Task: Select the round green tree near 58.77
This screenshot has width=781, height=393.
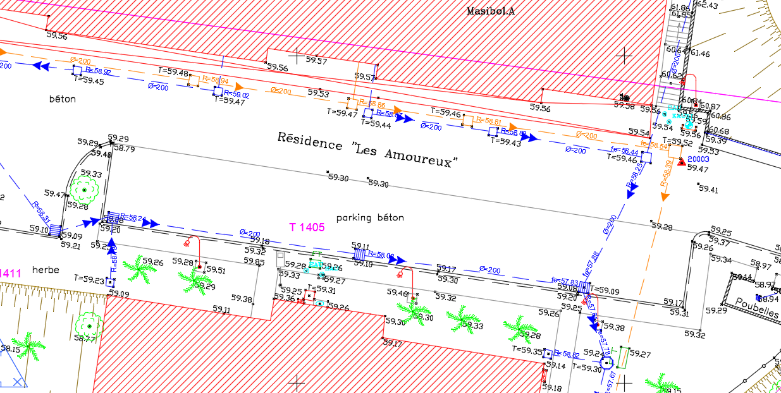Action: tap(90, 325)
